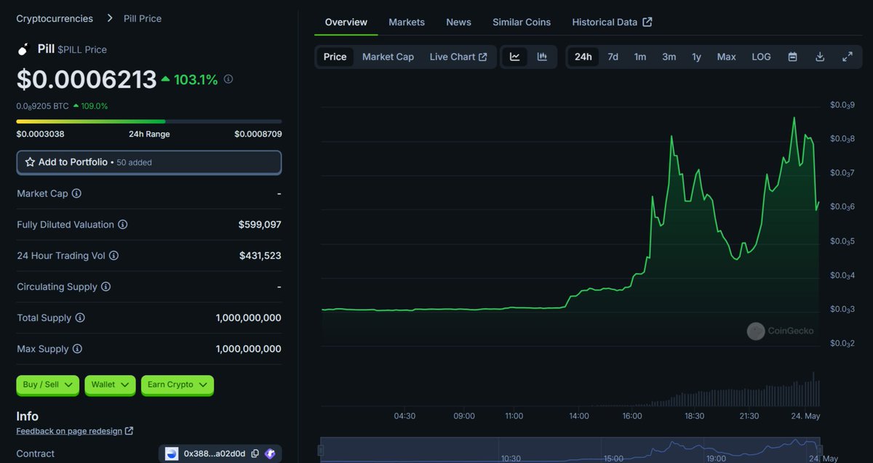Viewport: 873px width, 463px height.
Task: Click info icon beside Circulating Supply
Action: [x=106, y=287]
